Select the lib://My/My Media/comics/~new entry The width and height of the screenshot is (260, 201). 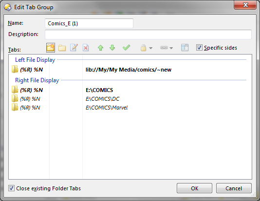pos(130,70)
